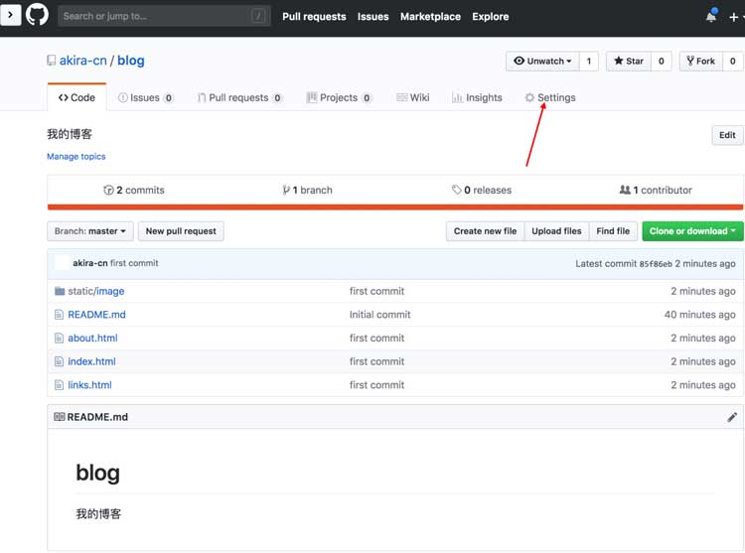Click first commit message on index.html row
745x553 pixels.
pos(376,361)
